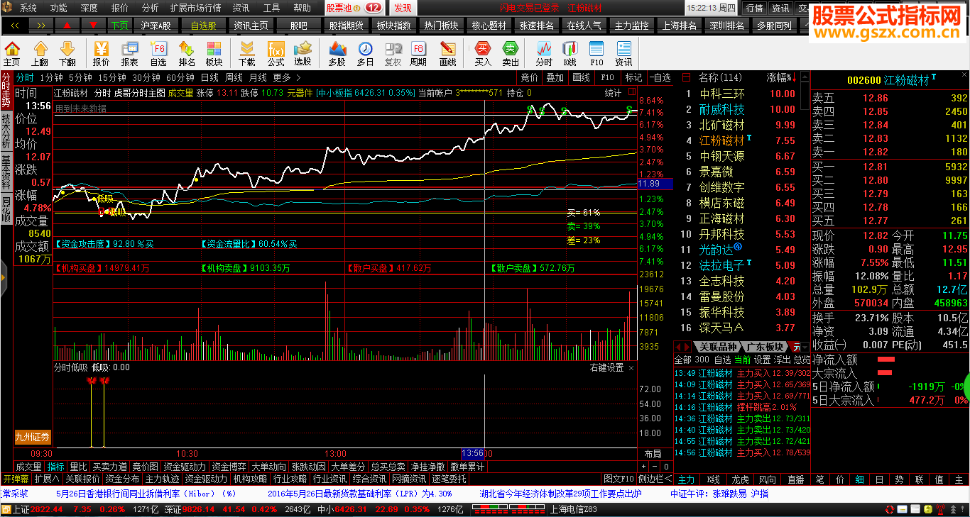The width and height of the screenshot is (970, 517).
Task: Click the 九州证券 broker label
Action: (33, 436)
